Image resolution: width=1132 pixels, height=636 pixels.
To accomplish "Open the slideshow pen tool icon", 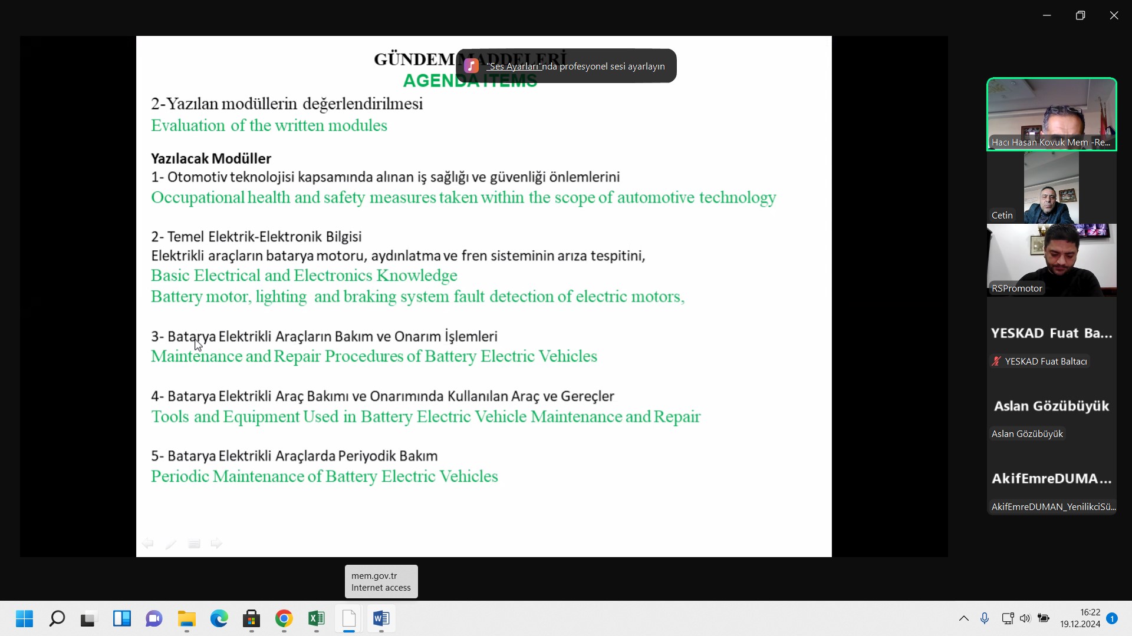I will tap(171, 544).
